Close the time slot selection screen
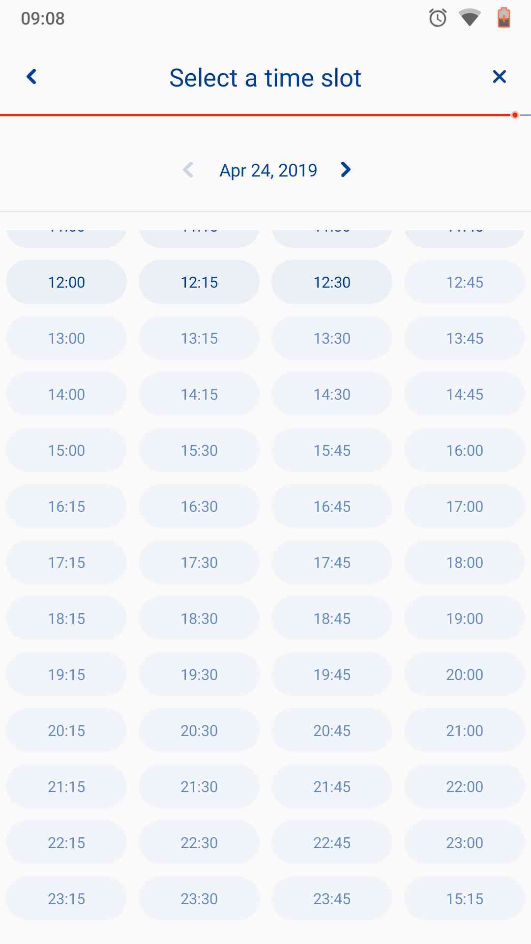 [x=499, y=77]
